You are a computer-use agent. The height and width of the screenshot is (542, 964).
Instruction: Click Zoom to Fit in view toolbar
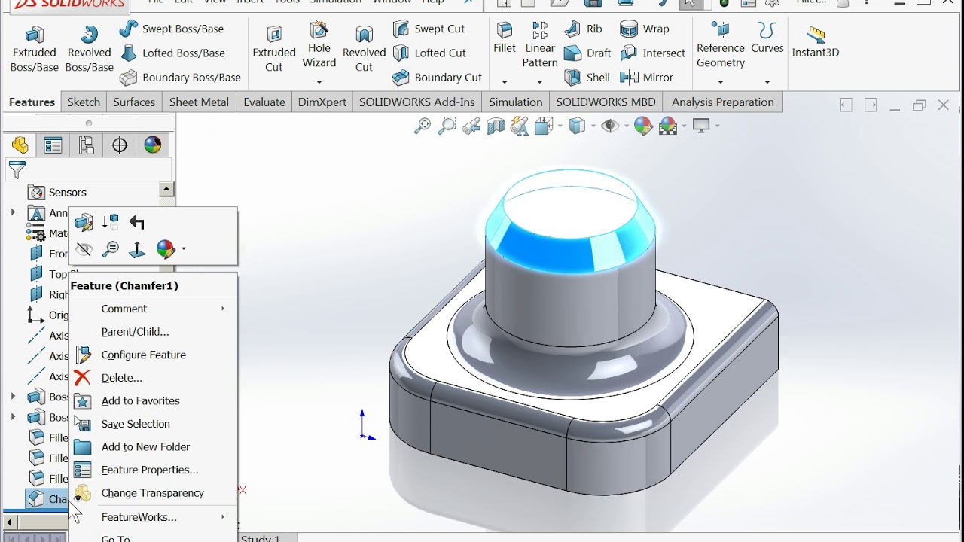423,126
